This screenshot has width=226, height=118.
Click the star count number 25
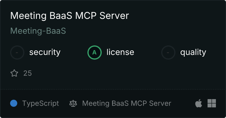pyautogui.click(x=28, y=73)
